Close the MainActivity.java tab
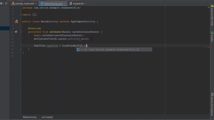 point(65,4)
